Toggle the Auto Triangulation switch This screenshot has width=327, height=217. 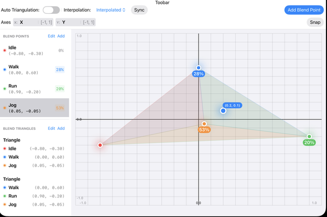(51, 10)
